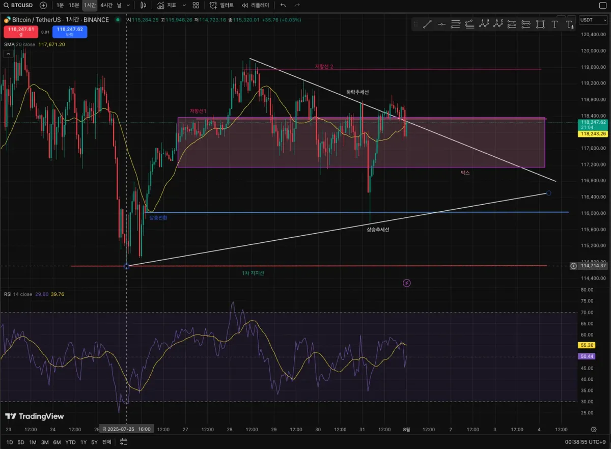Select the anchored text tool
The height and width of the screenshot is (449, 611).
coord(569,24)
